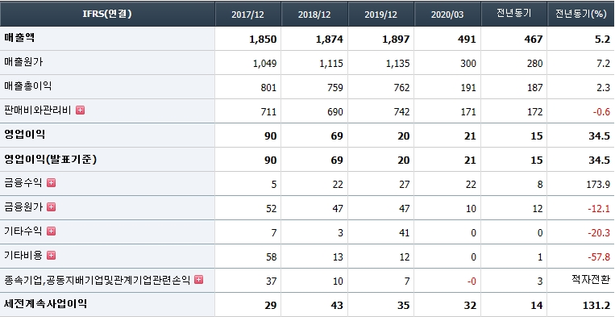Click the 1,850 매출액 value for 2017/12
615x317 pixels.
pos(263,40)
